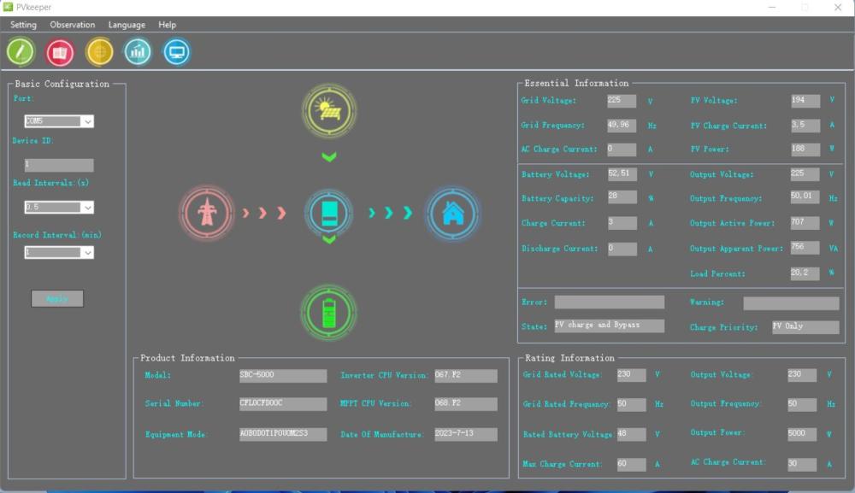
Task: Open the Observation menu
Action: click(73, 25)
